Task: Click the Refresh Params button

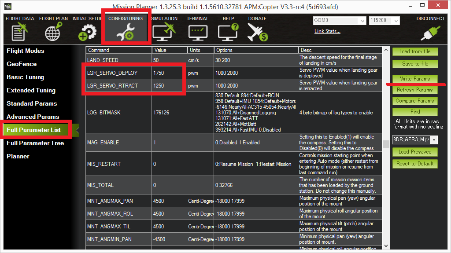Action: 415,90
